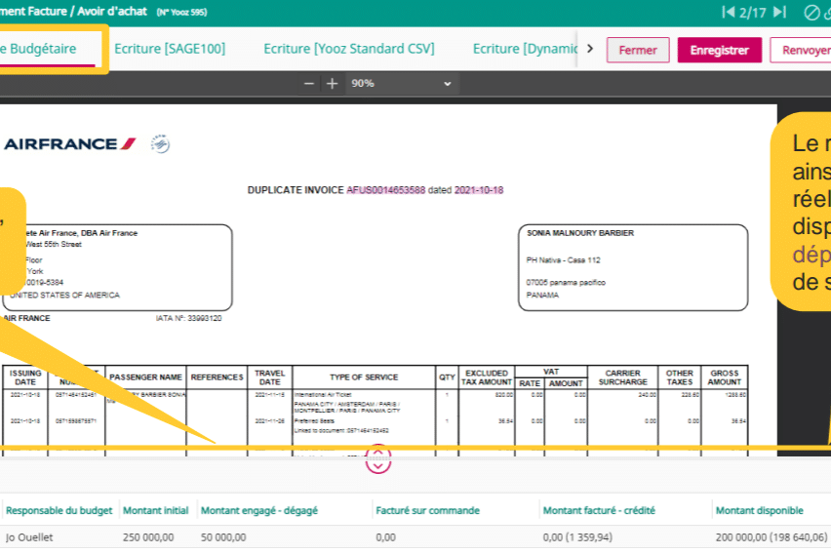Click the Air France logo in invoice
The image size is (831, 554).
70,143
